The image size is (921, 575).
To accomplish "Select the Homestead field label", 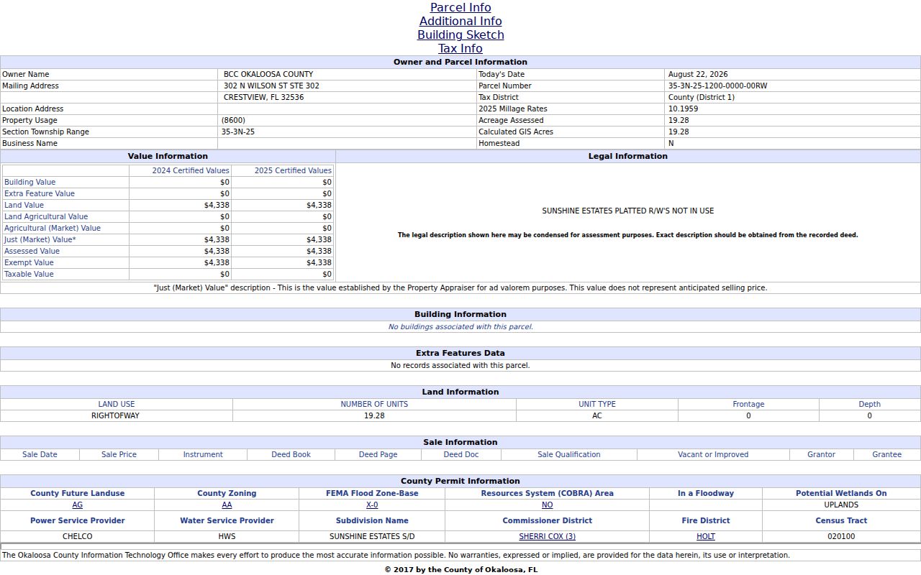I will point(499,143).
